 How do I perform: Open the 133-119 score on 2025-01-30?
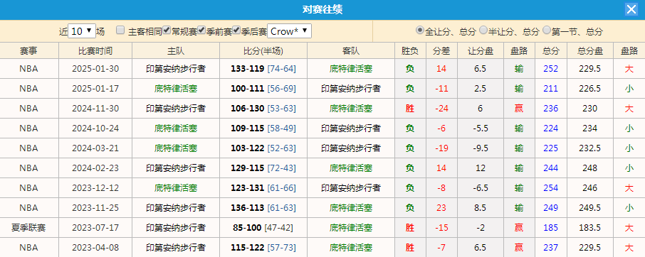click(247, 68)
